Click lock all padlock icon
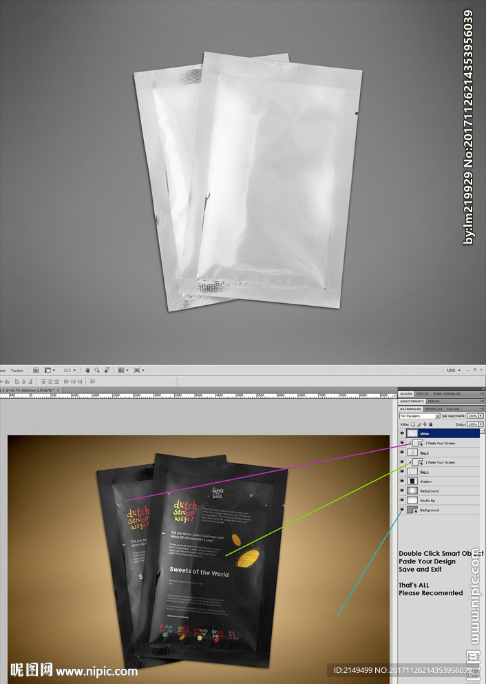The height and width of the screenshot is (684, 486). pyautogui.click(x=431, y=424)
